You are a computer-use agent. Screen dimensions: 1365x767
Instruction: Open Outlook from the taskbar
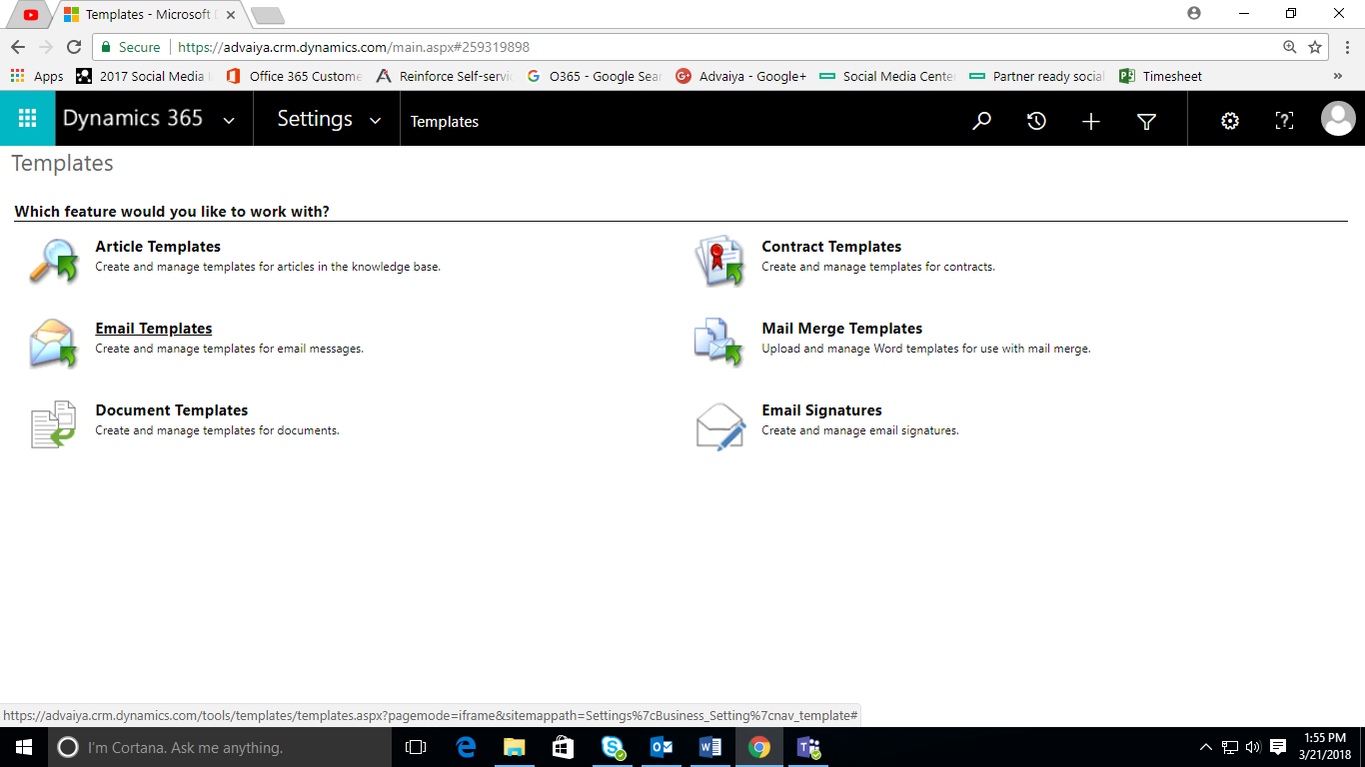coord(662,747)
